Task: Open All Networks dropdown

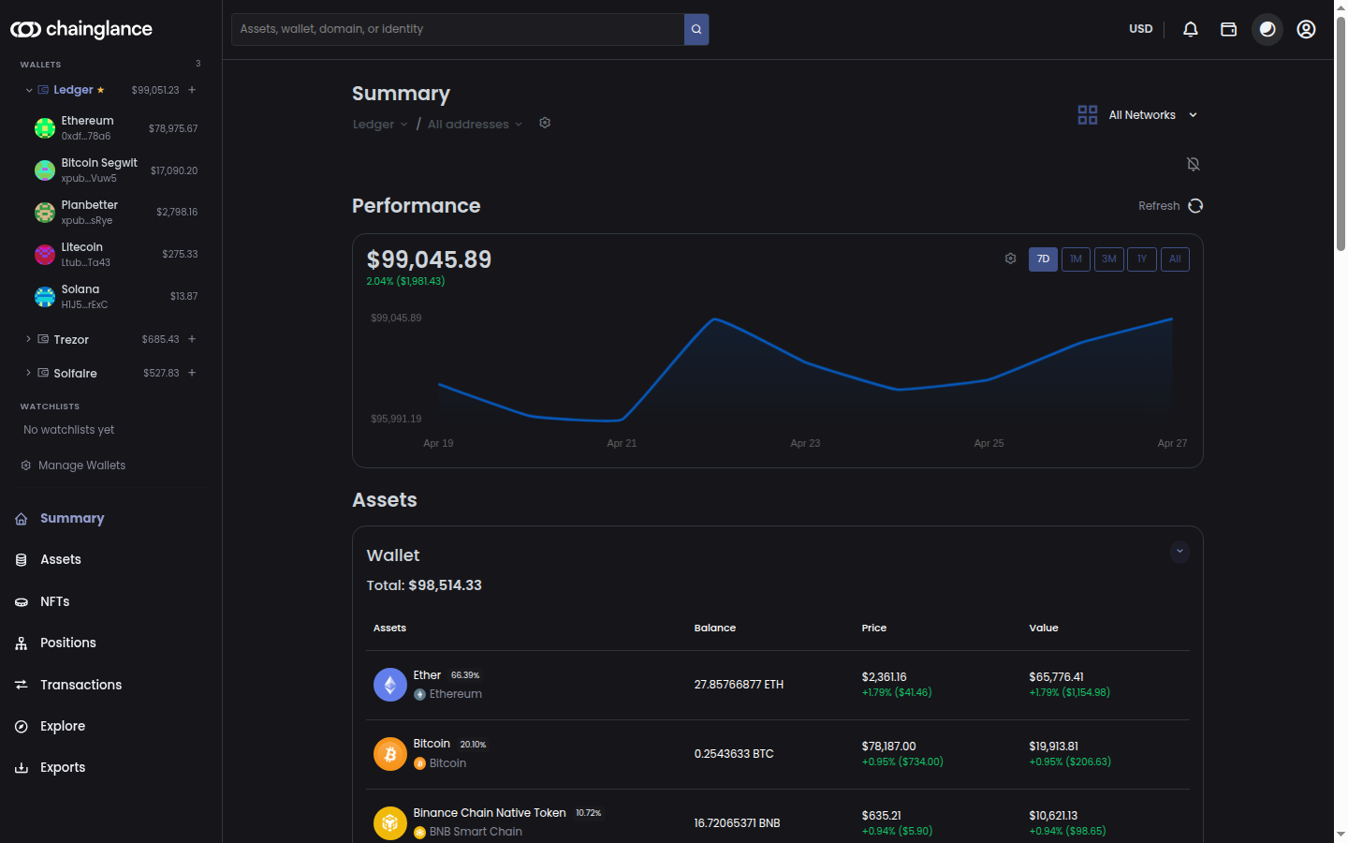Action: pyautogui.click(x=1152, y=115)
